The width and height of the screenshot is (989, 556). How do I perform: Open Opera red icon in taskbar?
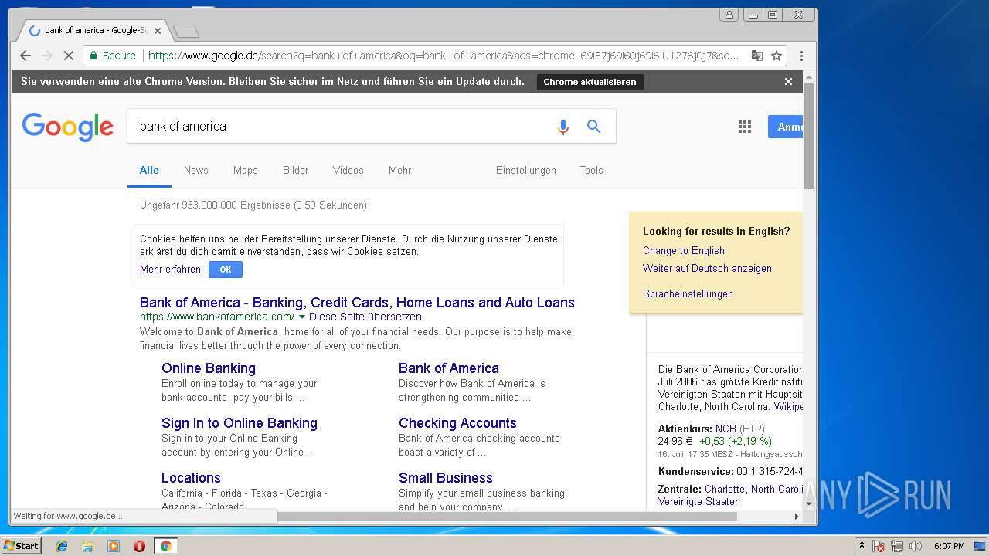(x=139, y=546)
